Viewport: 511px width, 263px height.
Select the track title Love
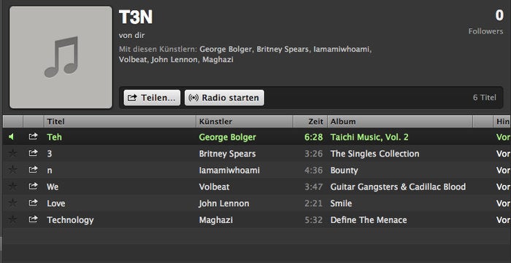point(56,203)
